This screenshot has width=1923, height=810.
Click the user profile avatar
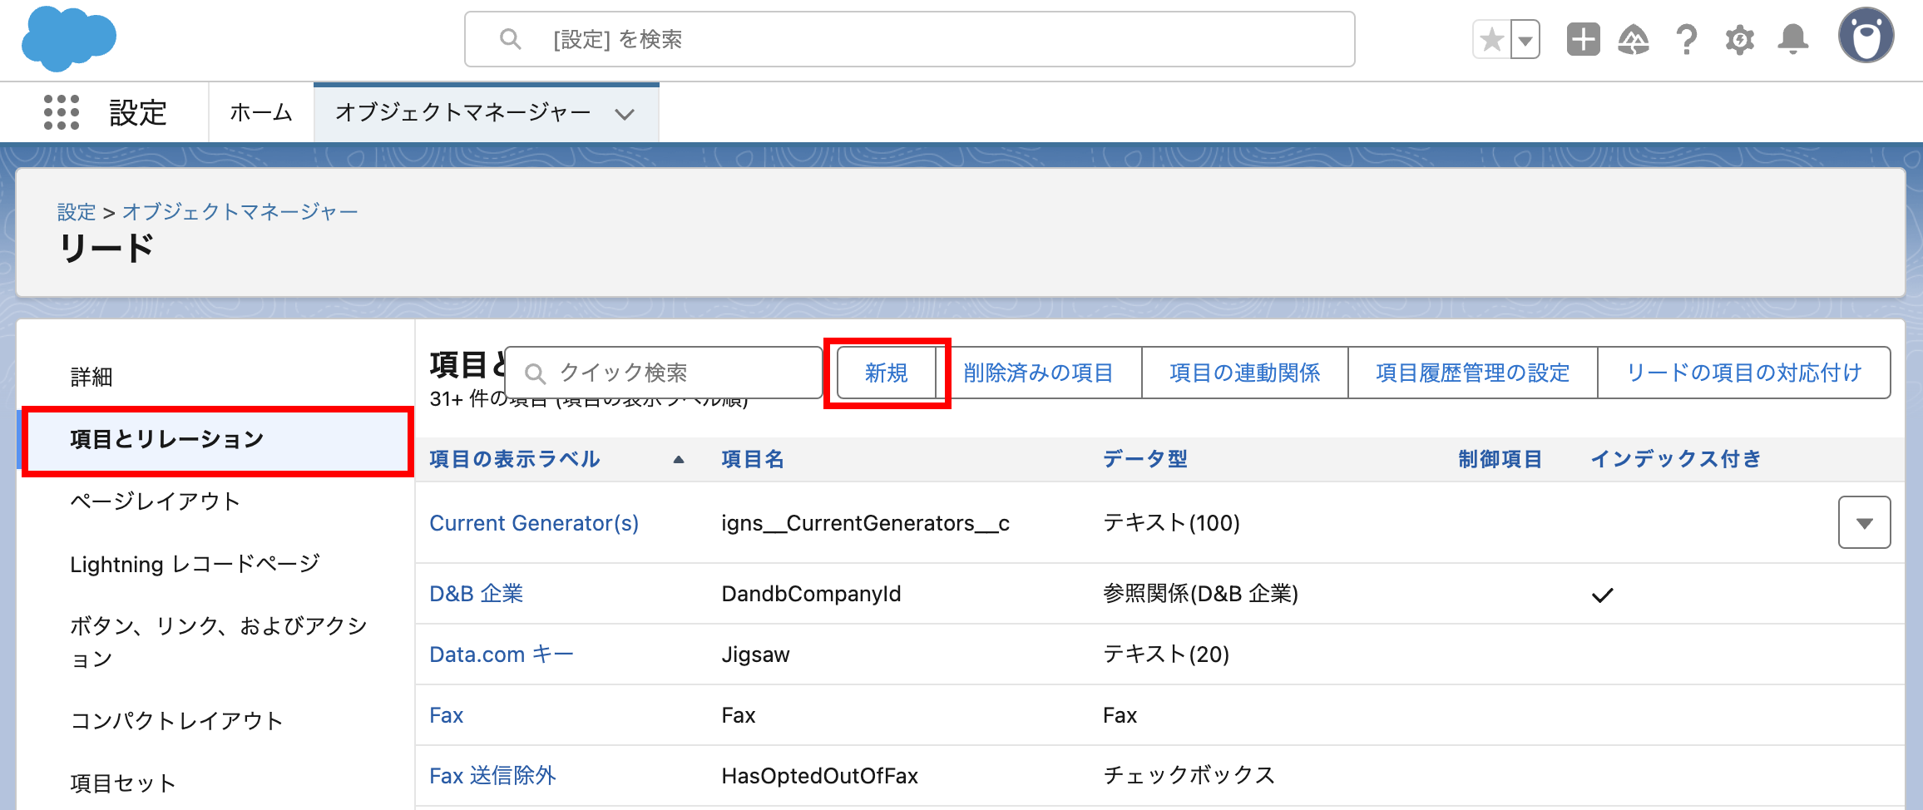tap(1866, 37)
